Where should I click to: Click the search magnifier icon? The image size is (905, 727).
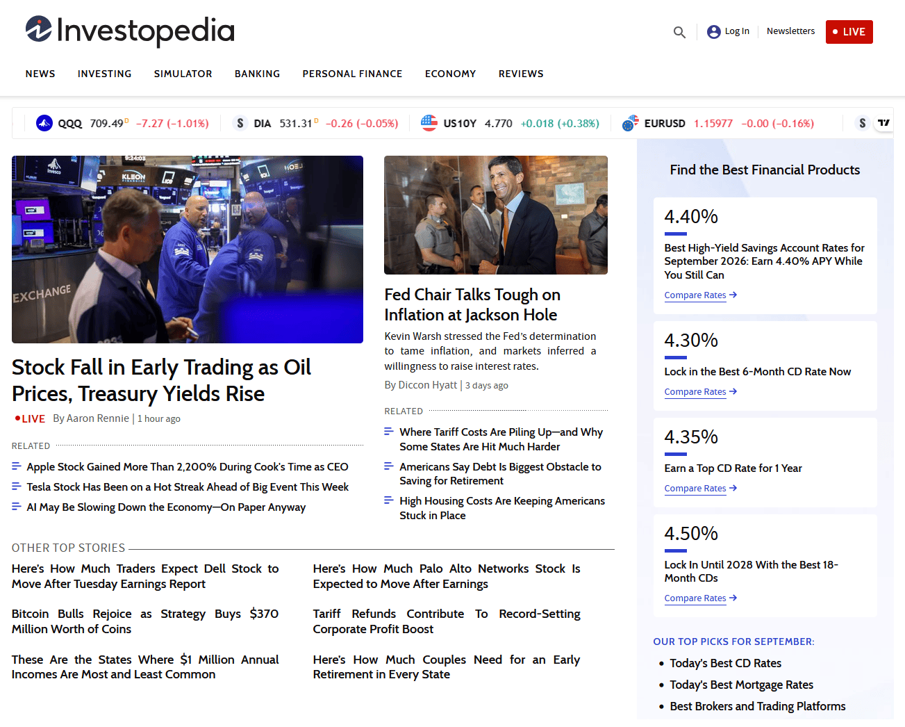point(679,32)
